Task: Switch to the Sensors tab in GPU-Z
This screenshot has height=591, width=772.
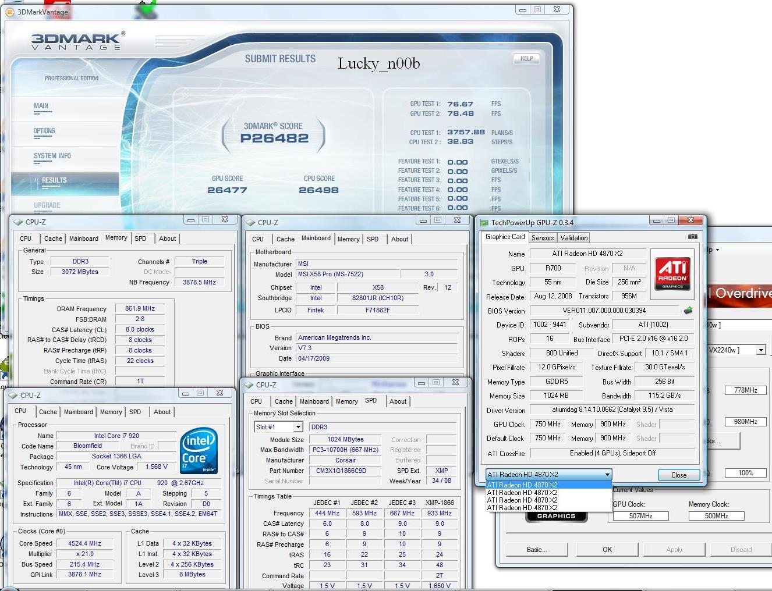Action: pyautogui.click(x=543, y=238)
